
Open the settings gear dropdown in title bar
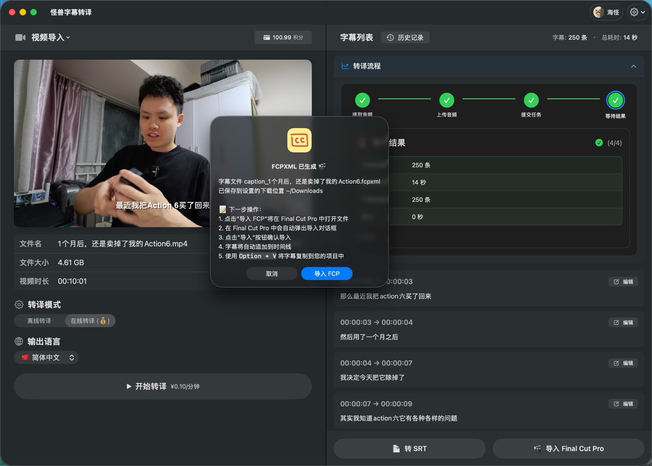(638, 12)
